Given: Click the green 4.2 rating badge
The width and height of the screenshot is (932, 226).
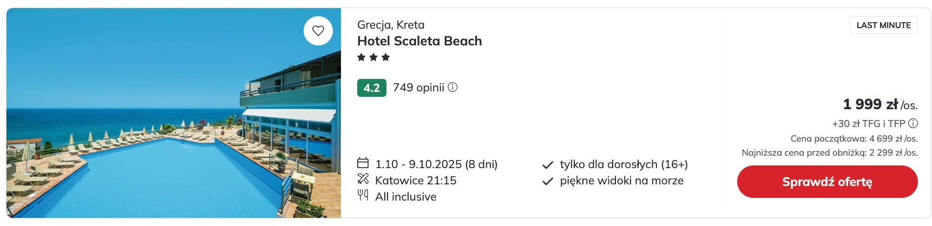Looking at the screenshot, I should 372,88.
